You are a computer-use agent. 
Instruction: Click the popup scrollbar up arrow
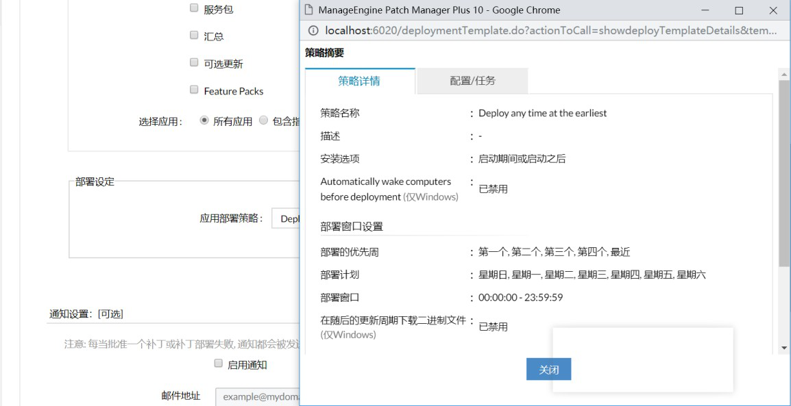point(784,75)
